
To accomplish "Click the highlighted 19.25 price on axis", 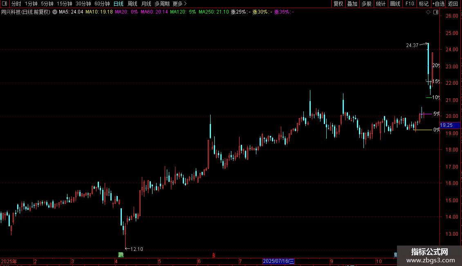I will coord(450,125).
